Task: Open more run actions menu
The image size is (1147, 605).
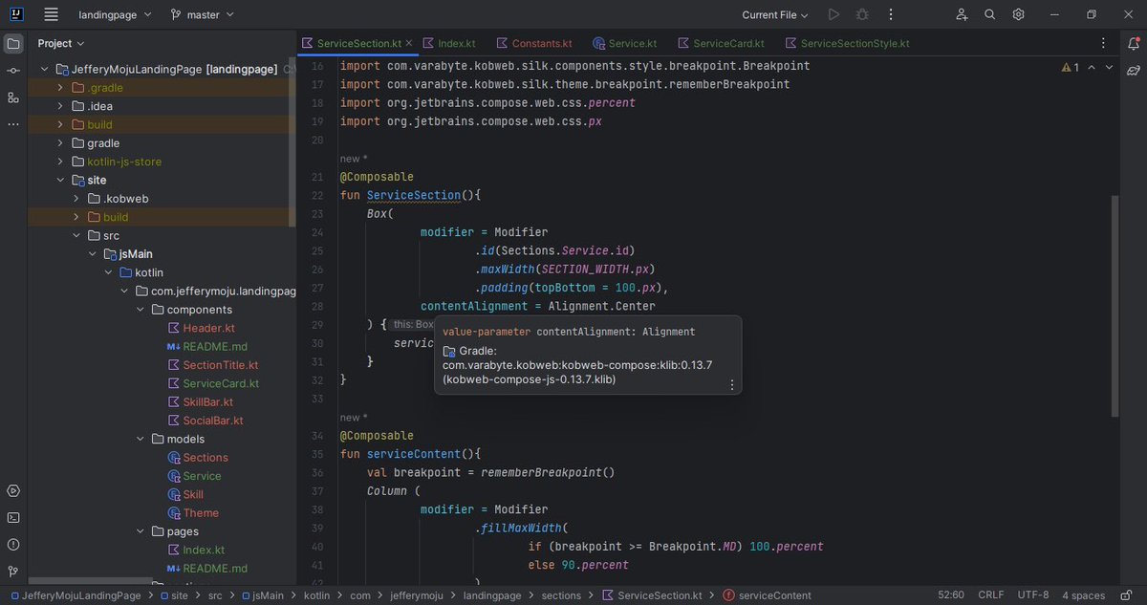Action: [891, 14]
